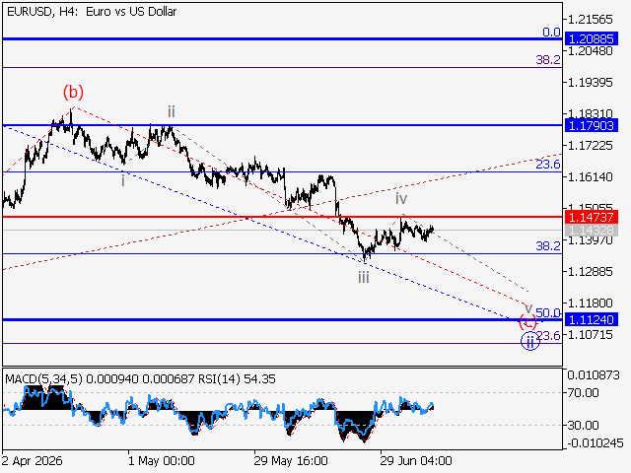Click the 1.11800 price axis label
This screenshot has height=473, width=631.
590,303
